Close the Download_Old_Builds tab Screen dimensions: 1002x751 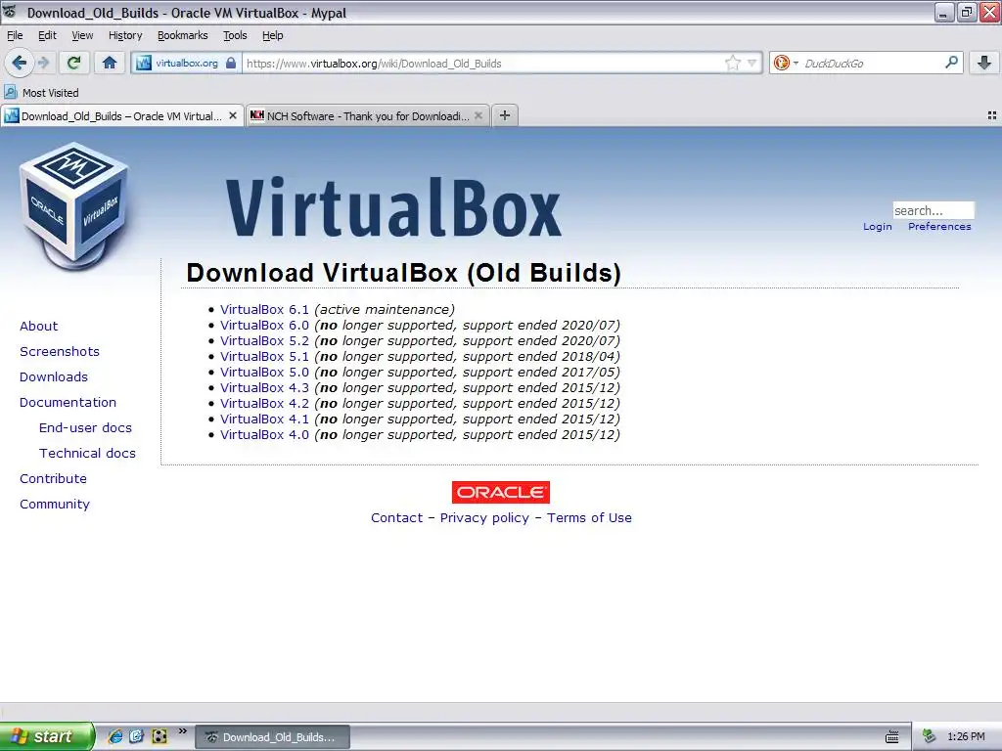click(x=233, y=115)
